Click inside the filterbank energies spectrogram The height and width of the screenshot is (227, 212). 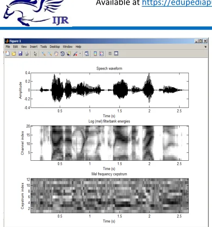pyautogui.click(x=110, y=143)
